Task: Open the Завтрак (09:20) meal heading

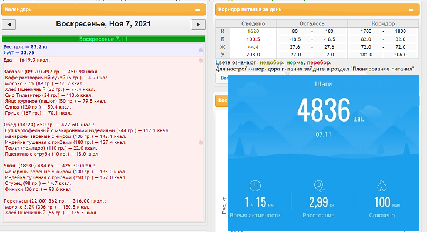Action: [52, 72]
